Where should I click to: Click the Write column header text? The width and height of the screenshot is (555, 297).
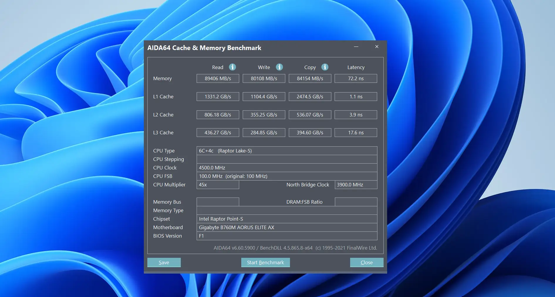pos(264,67)
